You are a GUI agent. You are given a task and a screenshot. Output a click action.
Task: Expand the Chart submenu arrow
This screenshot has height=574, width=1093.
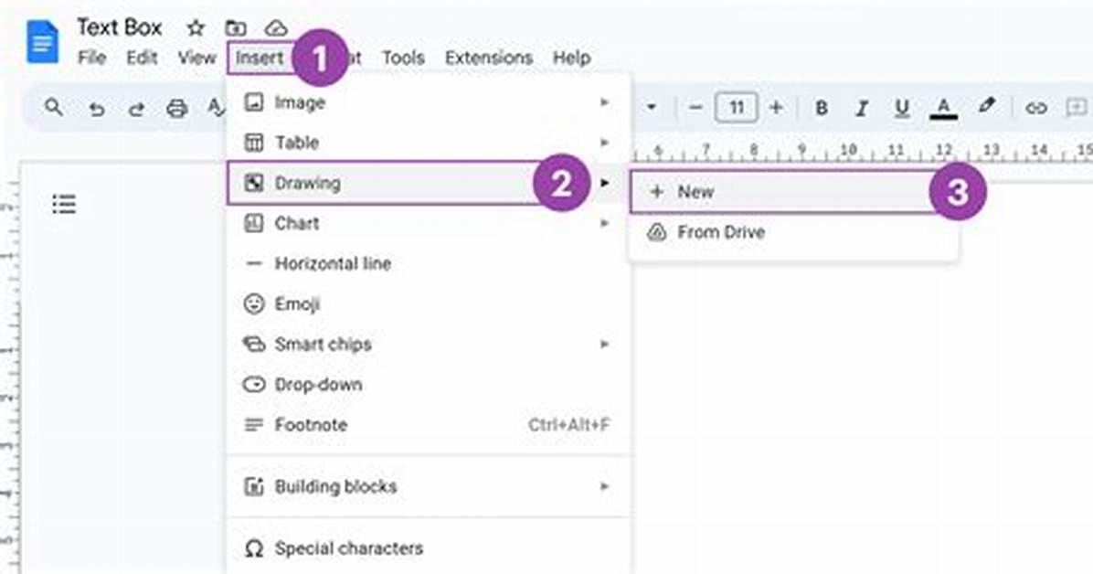click(604, 223)
